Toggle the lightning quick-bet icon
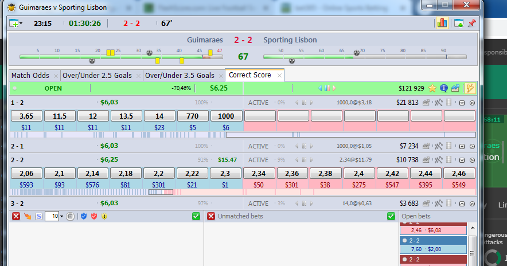 [470, 88]
